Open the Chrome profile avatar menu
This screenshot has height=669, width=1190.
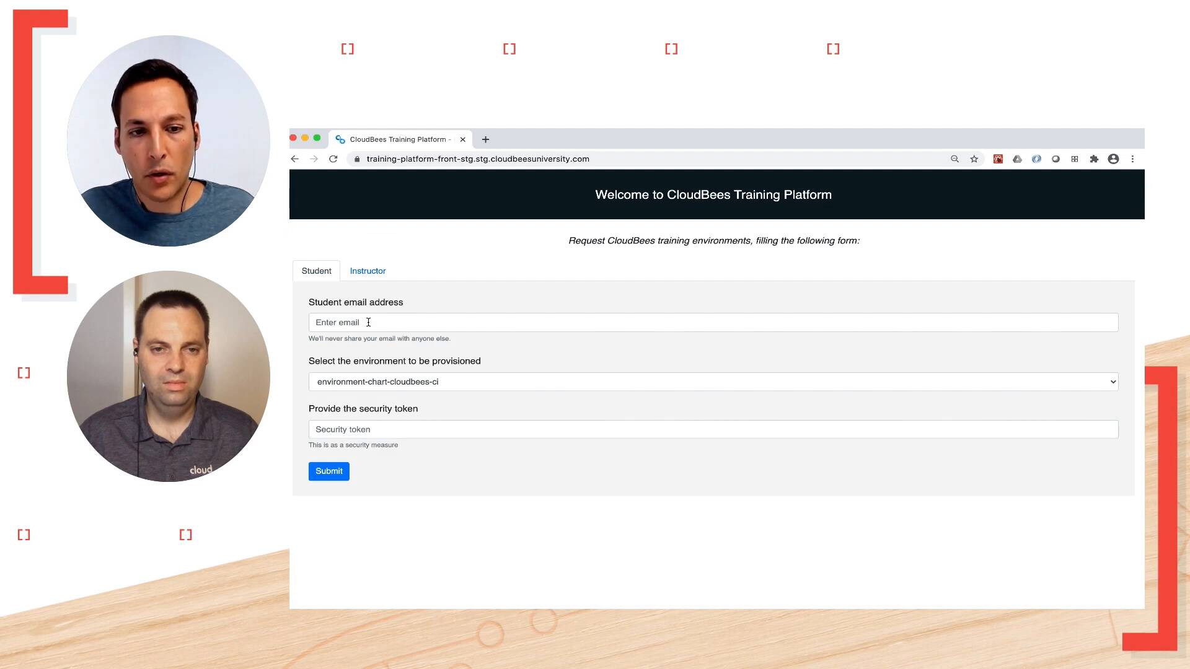pos(1113,159)
